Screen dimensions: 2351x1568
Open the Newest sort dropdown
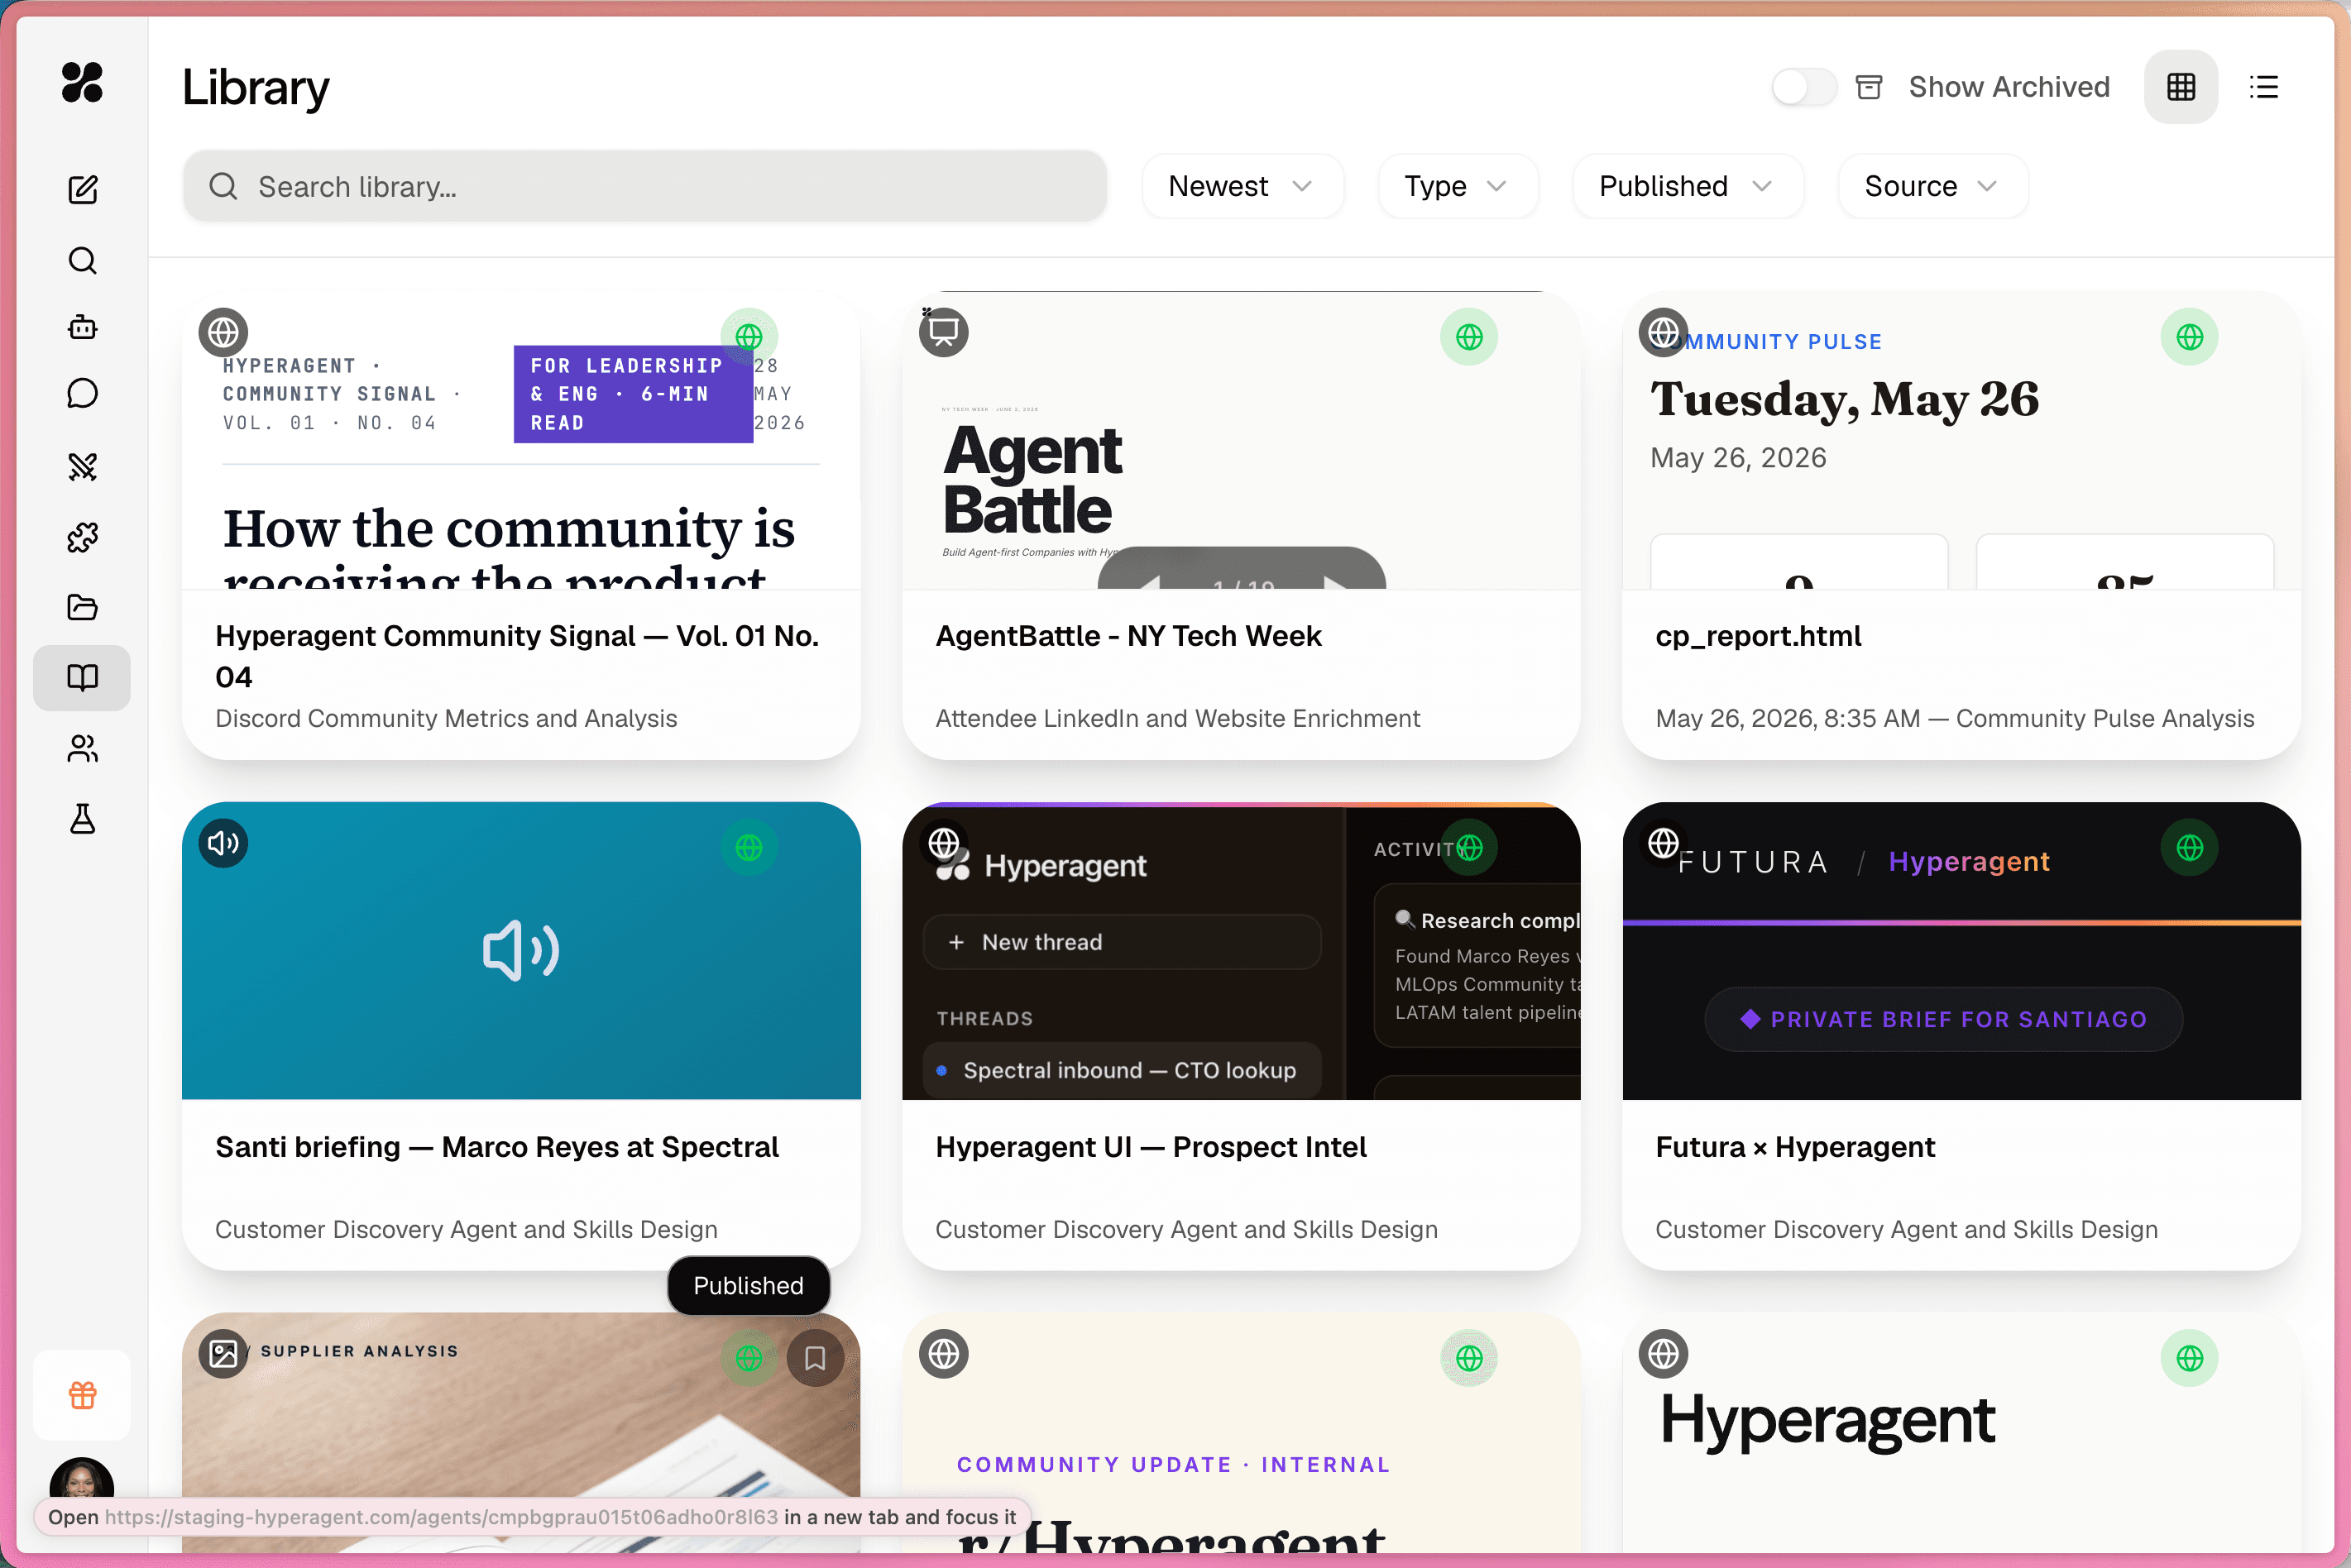coord(1242,186)
